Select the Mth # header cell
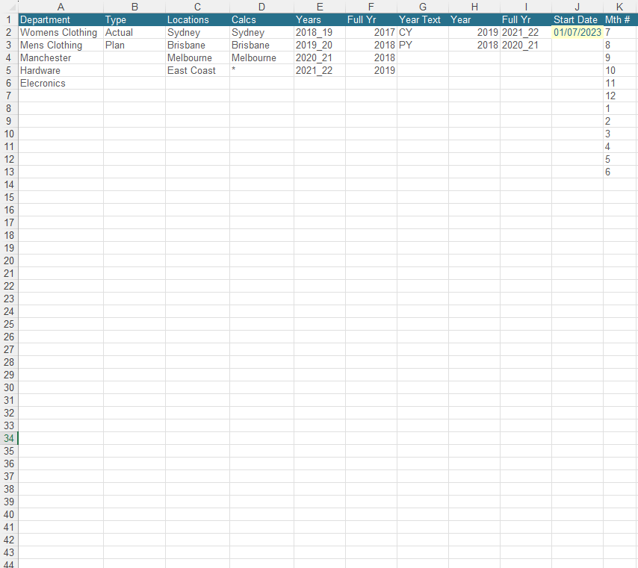 point(620,19)
